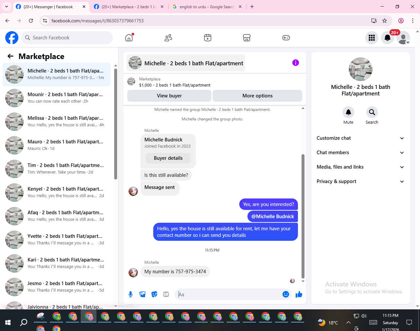Click the conversation list scrollbar
Viewport: 420px width, 331px height.
tap(115, 124)
